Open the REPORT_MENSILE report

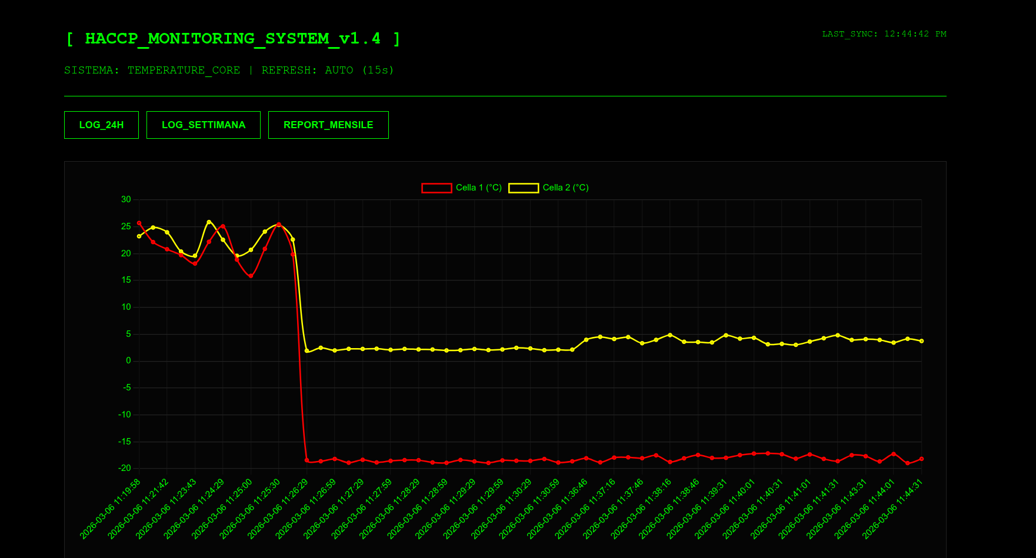328,125
